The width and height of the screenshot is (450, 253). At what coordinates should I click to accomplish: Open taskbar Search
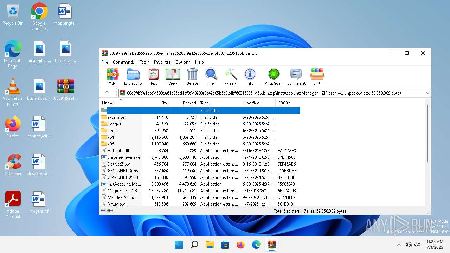[194, 245]
